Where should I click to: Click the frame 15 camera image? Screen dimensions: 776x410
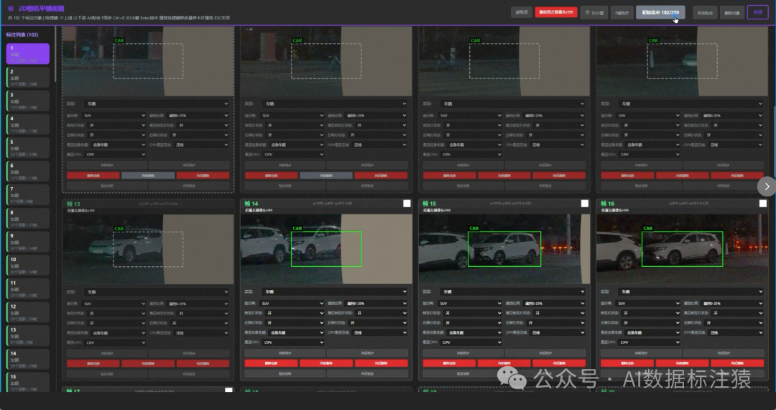504,249
